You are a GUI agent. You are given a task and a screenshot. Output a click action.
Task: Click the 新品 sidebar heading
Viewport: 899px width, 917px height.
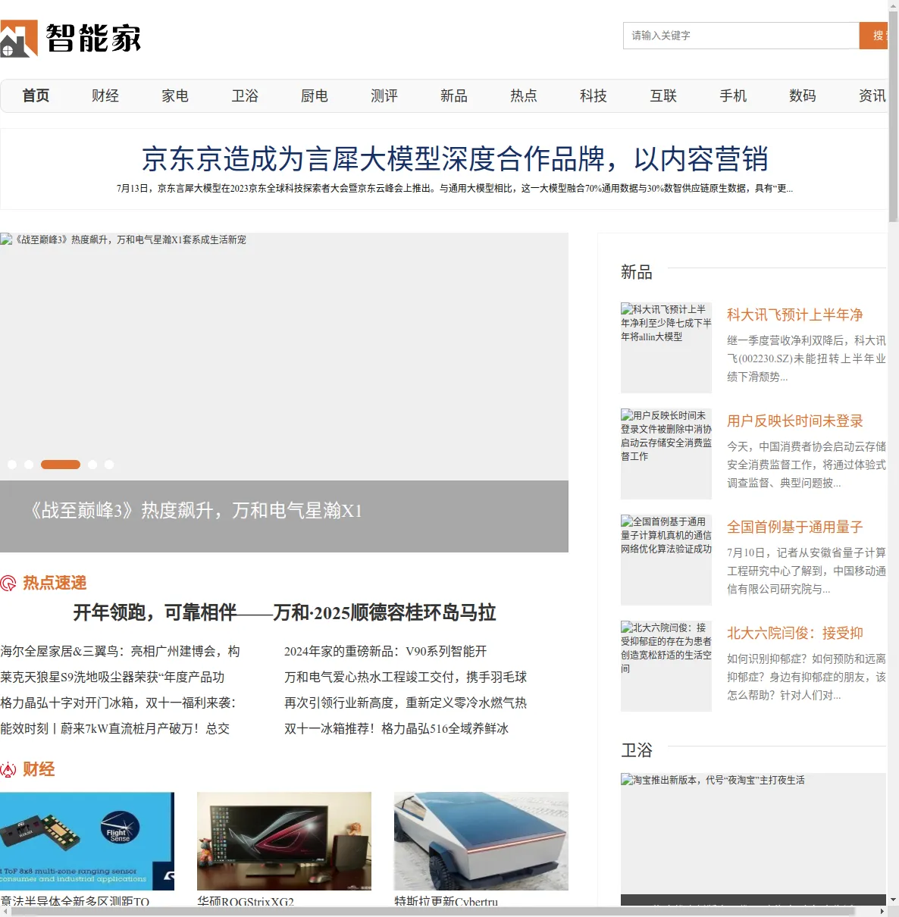coord(637,272)
